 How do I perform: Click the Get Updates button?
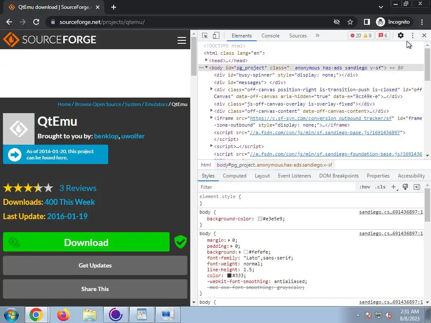(x=95, y=265)
